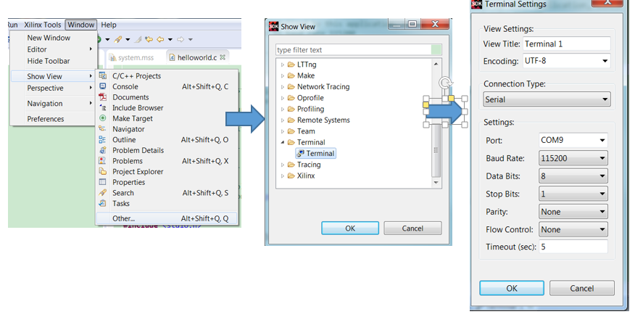Expand the Network Tracing folder
The height and width of the screenshot is (317, 635).
[x=283, y=87]
